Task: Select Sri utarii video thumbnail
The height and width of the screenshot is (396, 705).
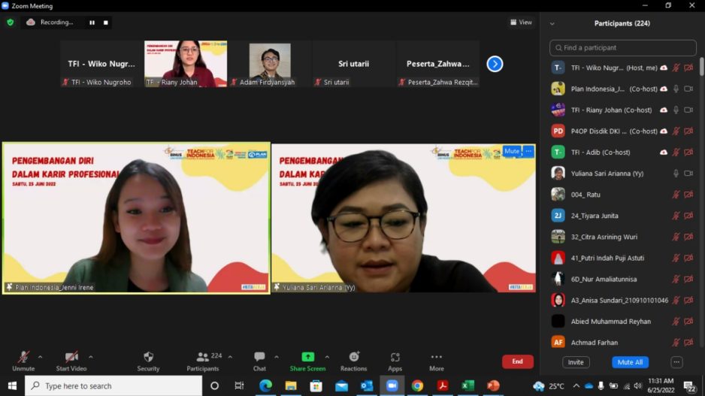Action: [353, 64]
